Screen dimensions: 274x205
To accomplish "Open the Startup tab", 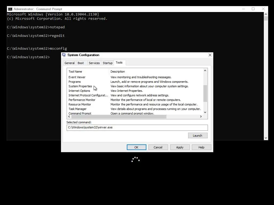I will 108,63.
